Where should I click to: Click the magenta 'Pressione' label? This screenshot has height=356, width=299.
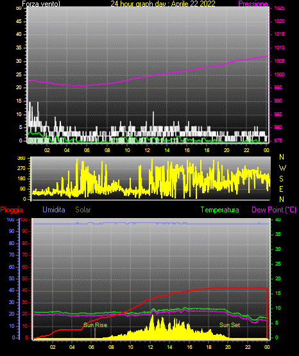[253, 4]
